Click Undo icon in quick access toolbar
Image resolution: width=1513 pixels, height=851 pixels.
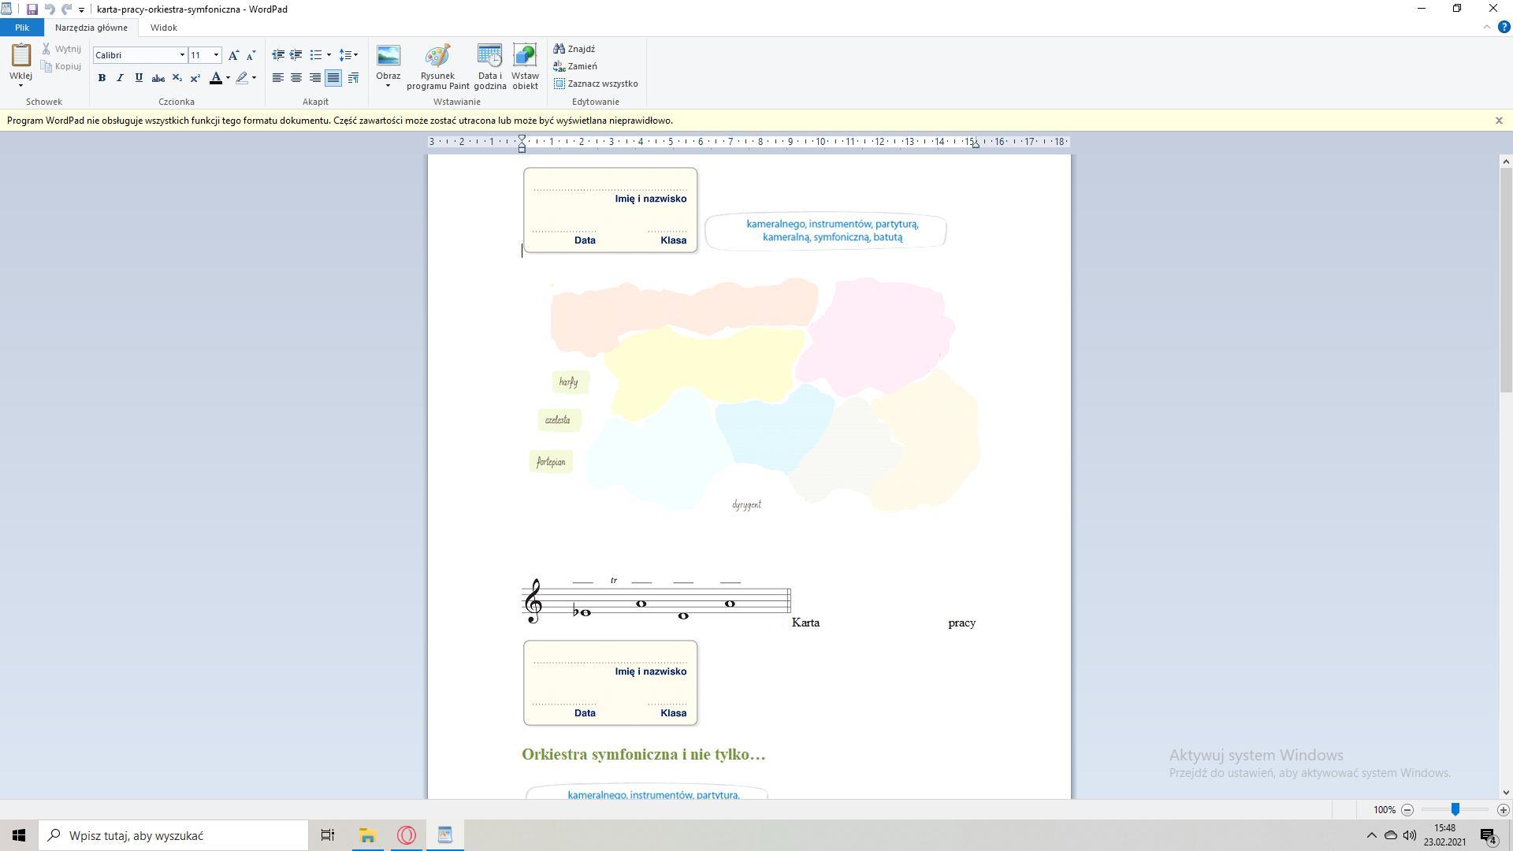click(49, 9)
